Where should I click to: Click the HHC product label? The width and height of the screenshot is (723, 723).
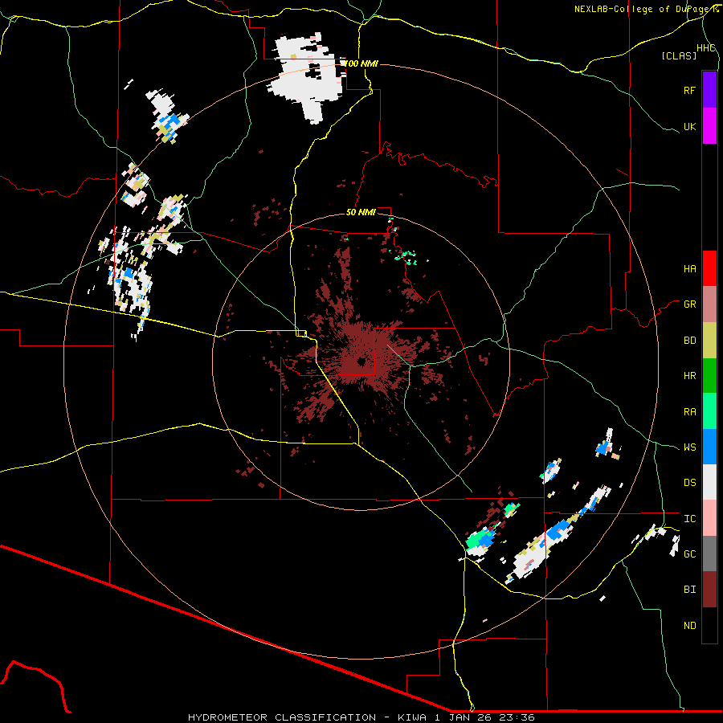(x=705, y=48)
